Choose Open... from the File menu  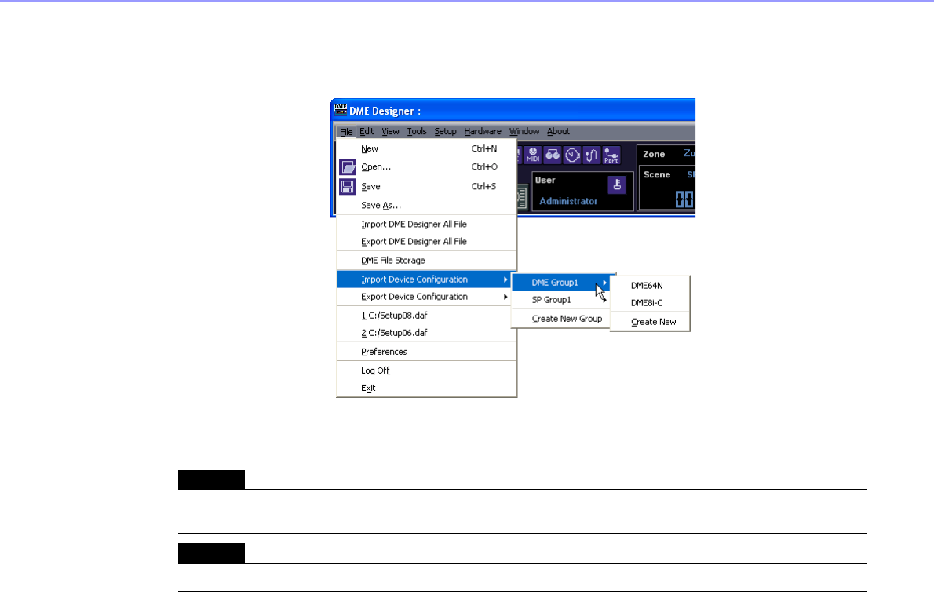click(x=426, y=166)
